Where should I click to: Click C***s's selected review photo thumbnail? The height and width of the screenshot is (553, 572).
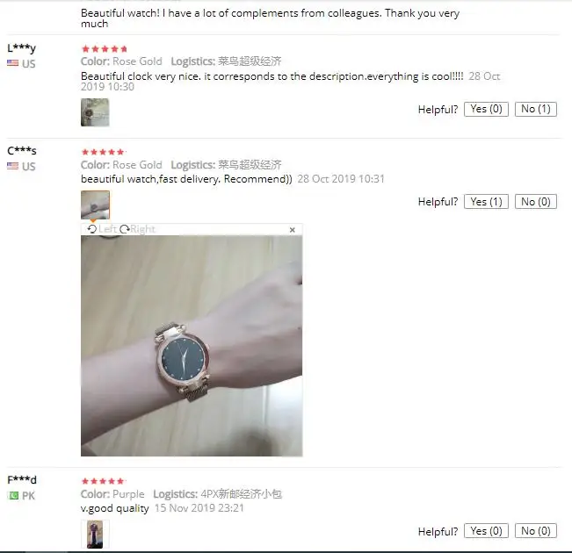[95, 205]
